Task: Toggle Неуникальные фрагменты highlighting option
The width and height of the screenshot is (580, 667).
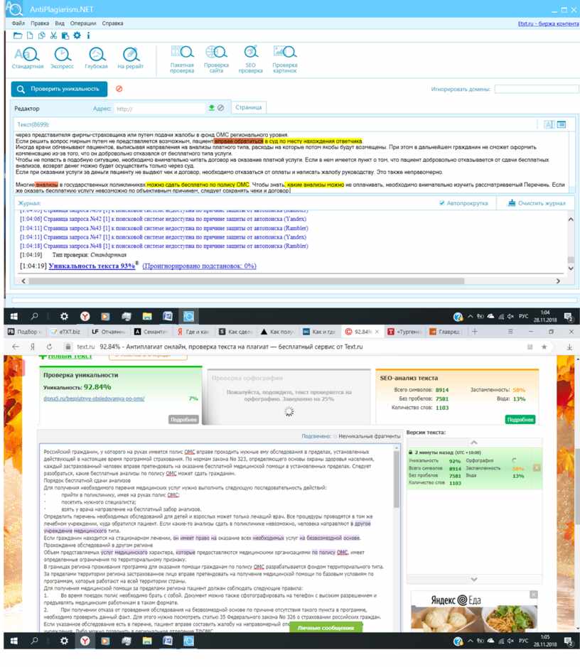Action: [335, 436]
